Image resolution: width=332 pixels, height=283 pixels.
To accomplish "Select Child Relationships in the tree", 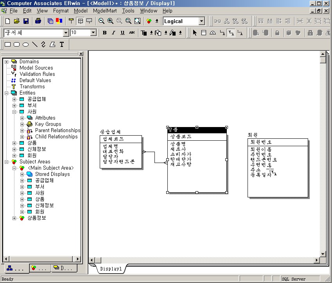I will click(56, 137).
